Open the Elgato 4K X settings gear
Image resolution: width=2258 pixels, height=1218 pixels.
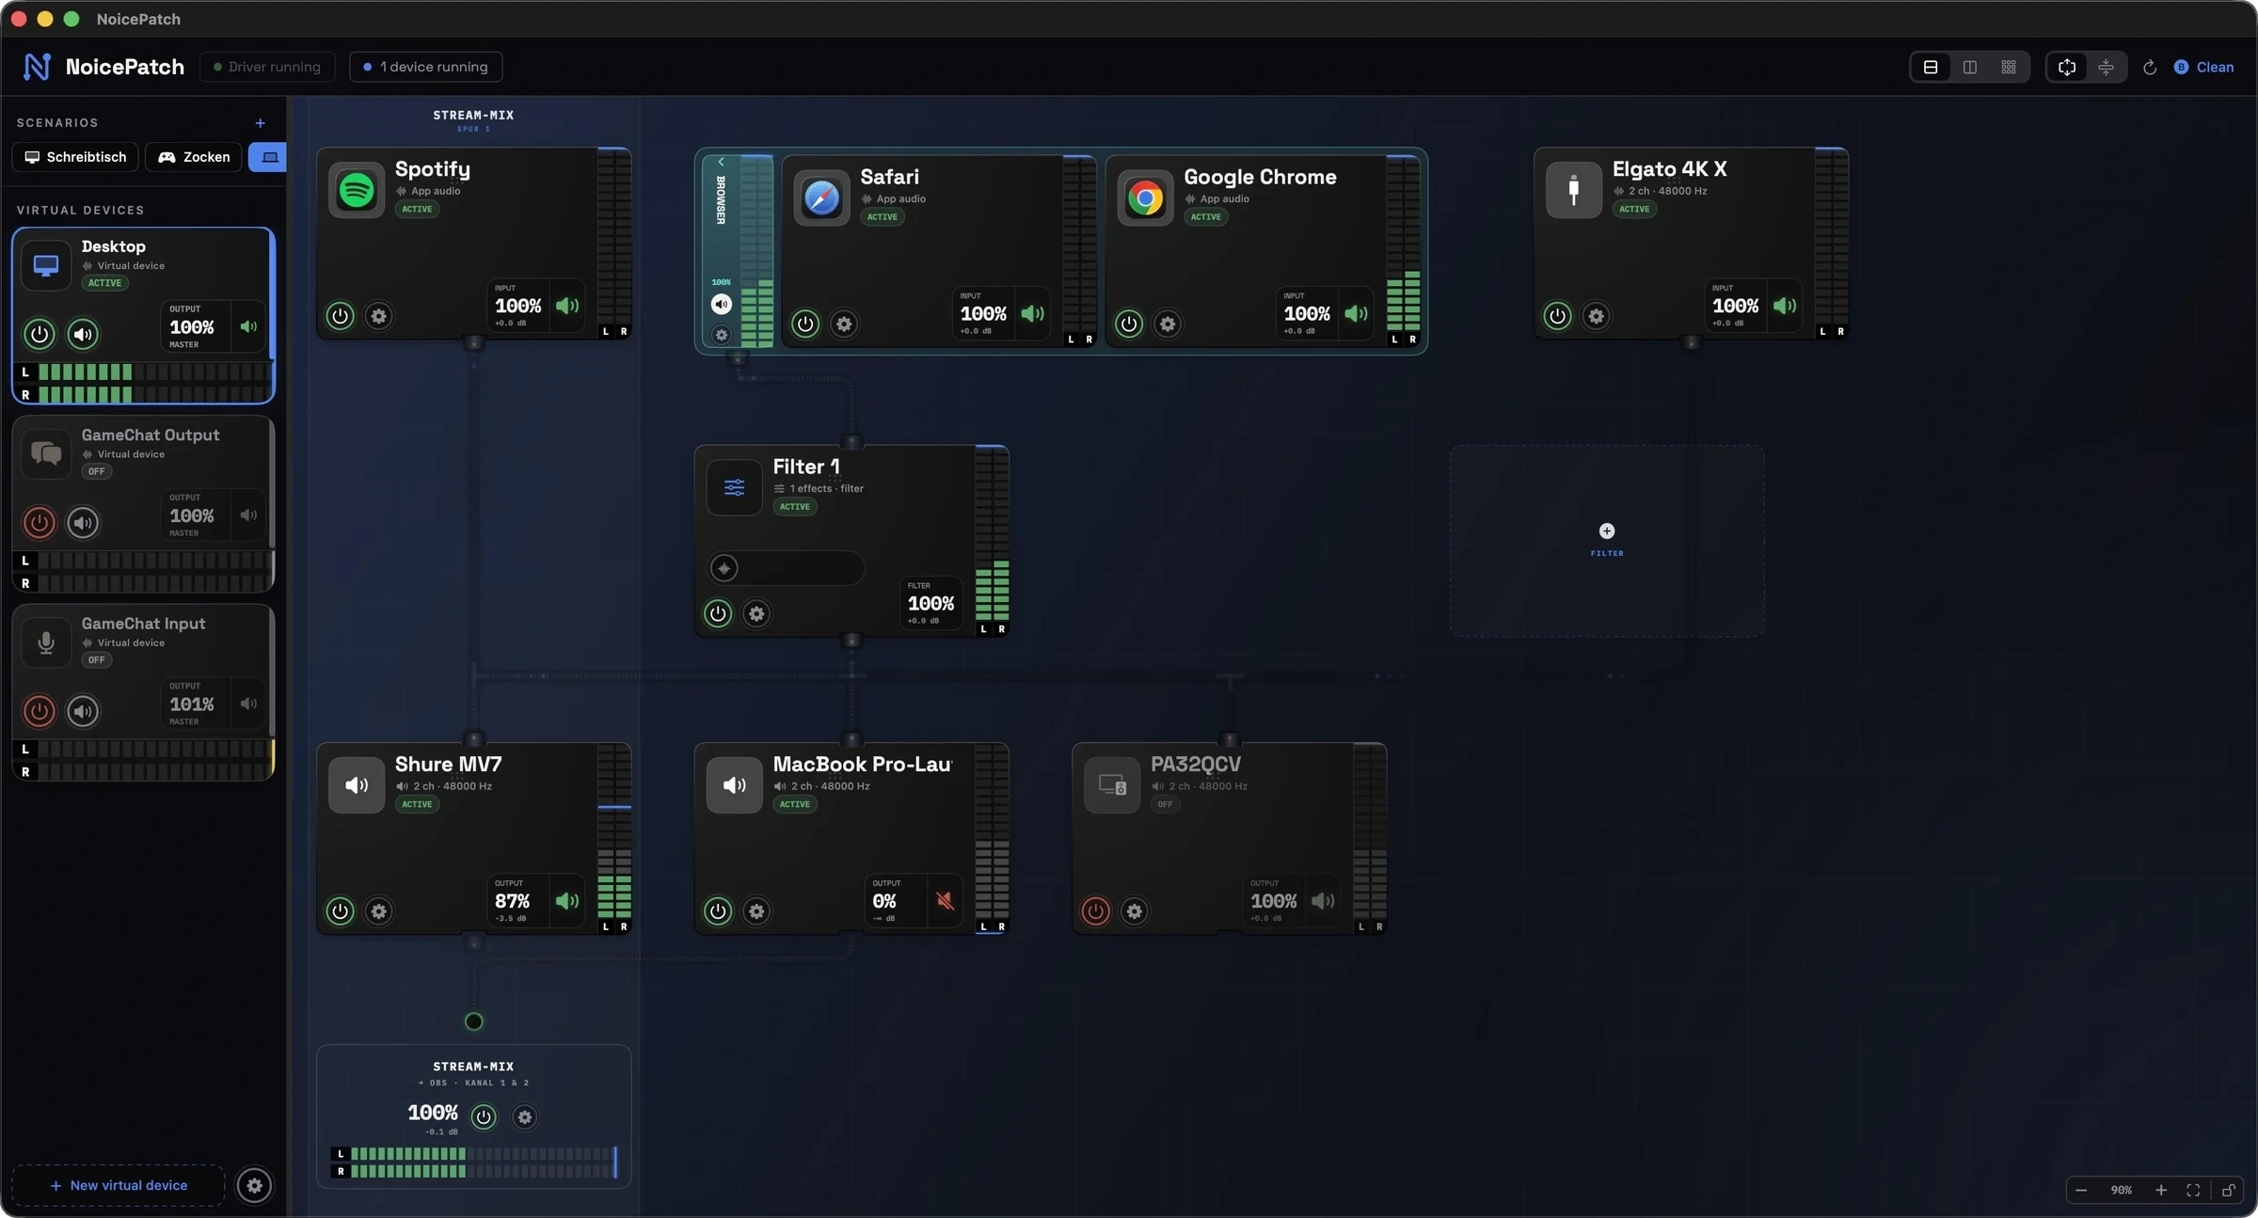coord(1597,316)
